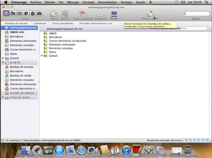Viewport: 212px width, 158px height.
Task: Open the Formato menu
Action: pos(89,2)
